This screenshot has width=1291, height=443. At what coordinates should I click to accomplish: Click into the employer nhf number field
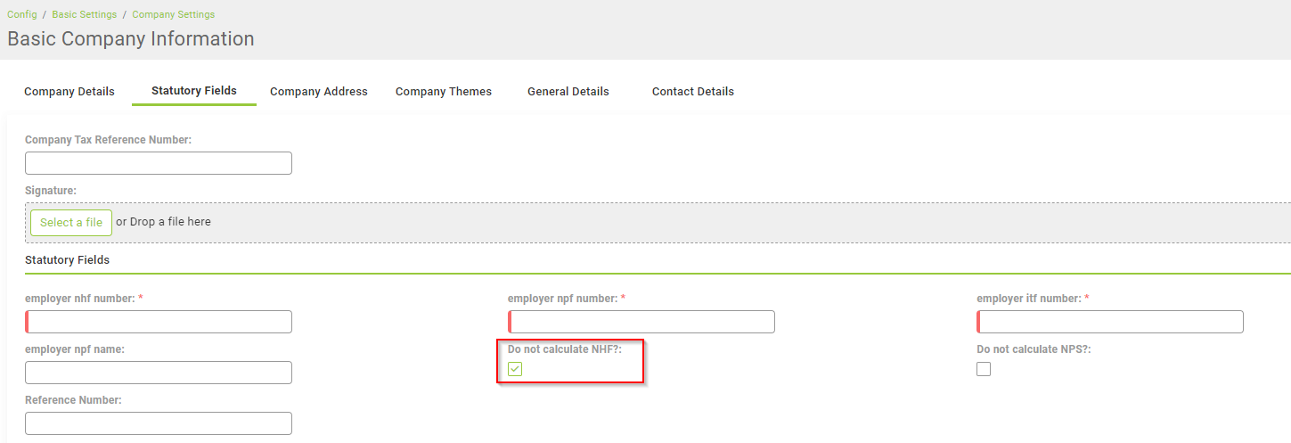[x=159, y=322]
